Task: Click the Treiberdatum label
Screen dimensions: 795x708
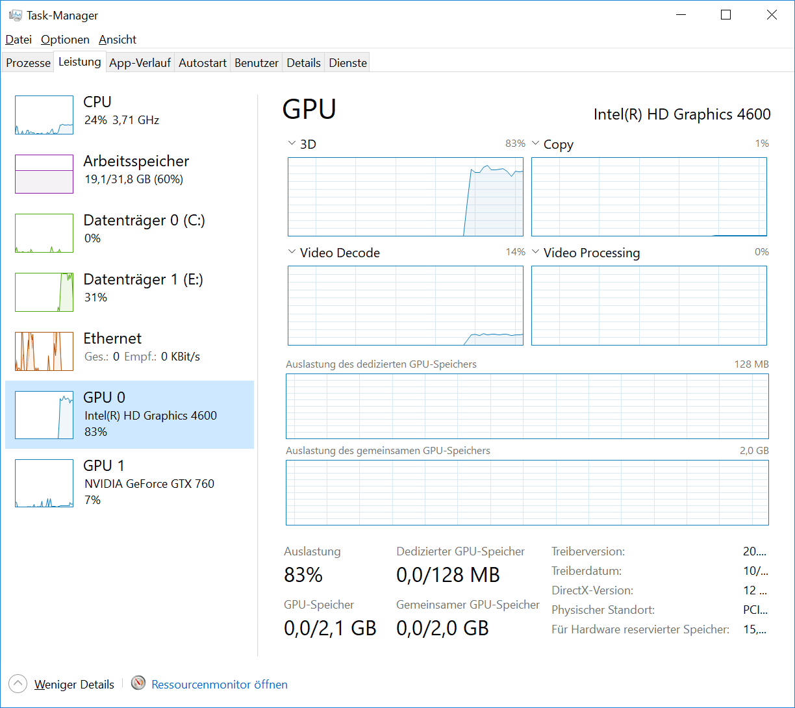Action: (587, 571)
